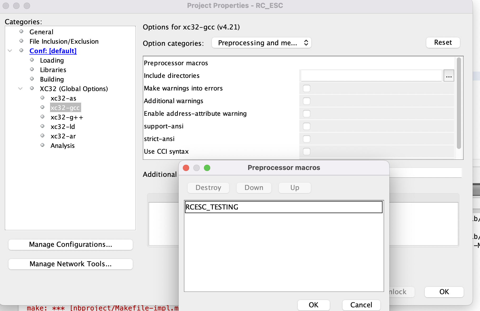Image resolution: width=480 pixels, height=311 pixels.
Task: Enable Use CCI syntax checkbox
Action: (x=306, y=152)
